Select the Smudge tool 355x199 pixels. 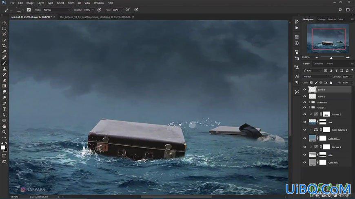coord(4,92)
